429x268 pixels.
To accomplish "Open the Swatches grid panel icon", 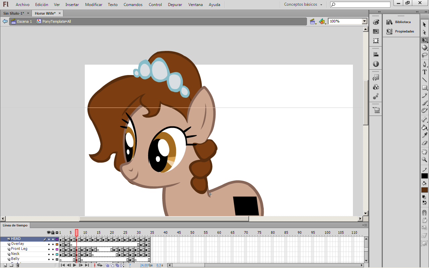I will click(376, 31).
